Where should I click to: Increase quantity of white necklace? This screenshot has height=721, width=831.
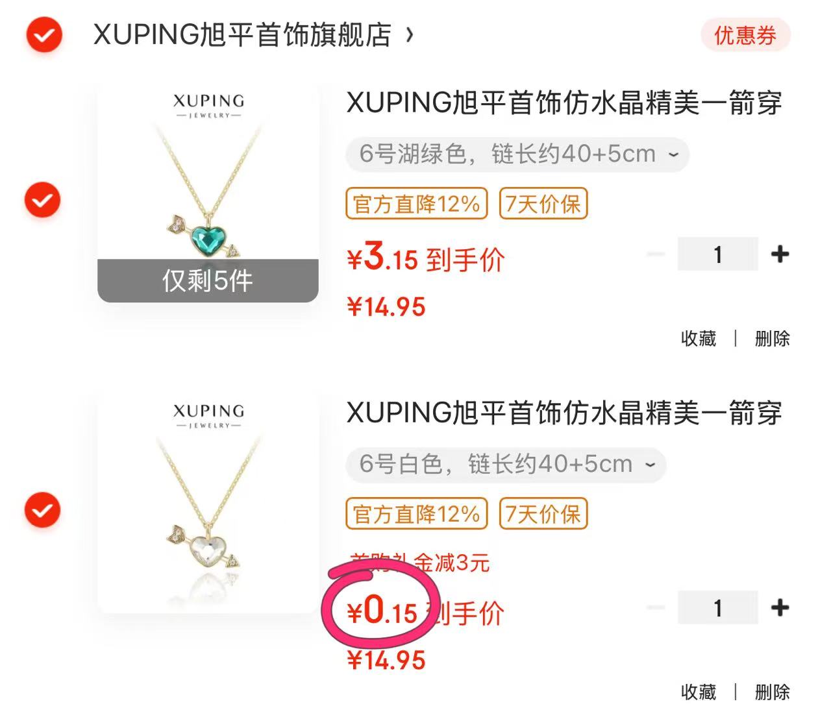click(780, 608)
